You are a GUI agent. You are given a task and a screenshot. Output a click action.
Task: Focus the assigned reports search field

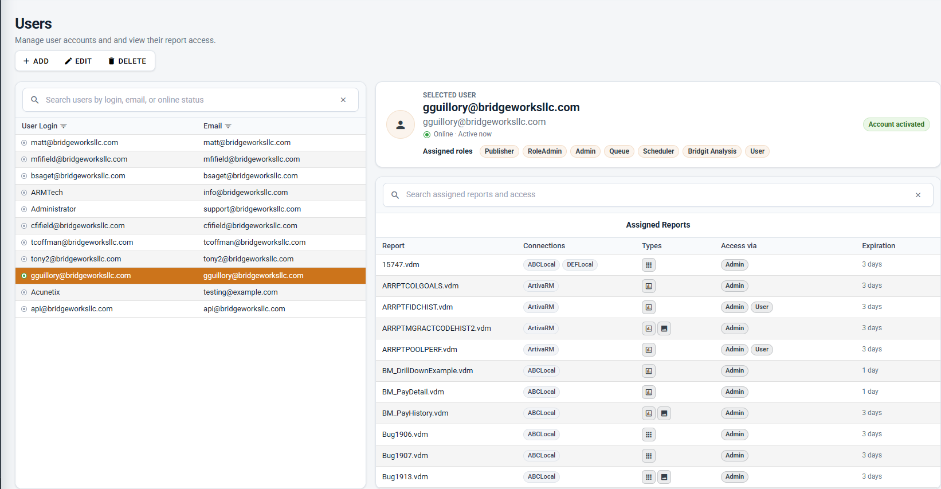(x=658, y=195)
